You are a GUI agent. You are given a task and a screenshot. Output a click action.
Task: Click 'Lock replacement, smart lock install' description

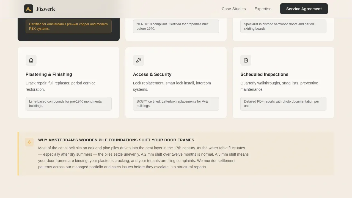(x=172, y=86)
